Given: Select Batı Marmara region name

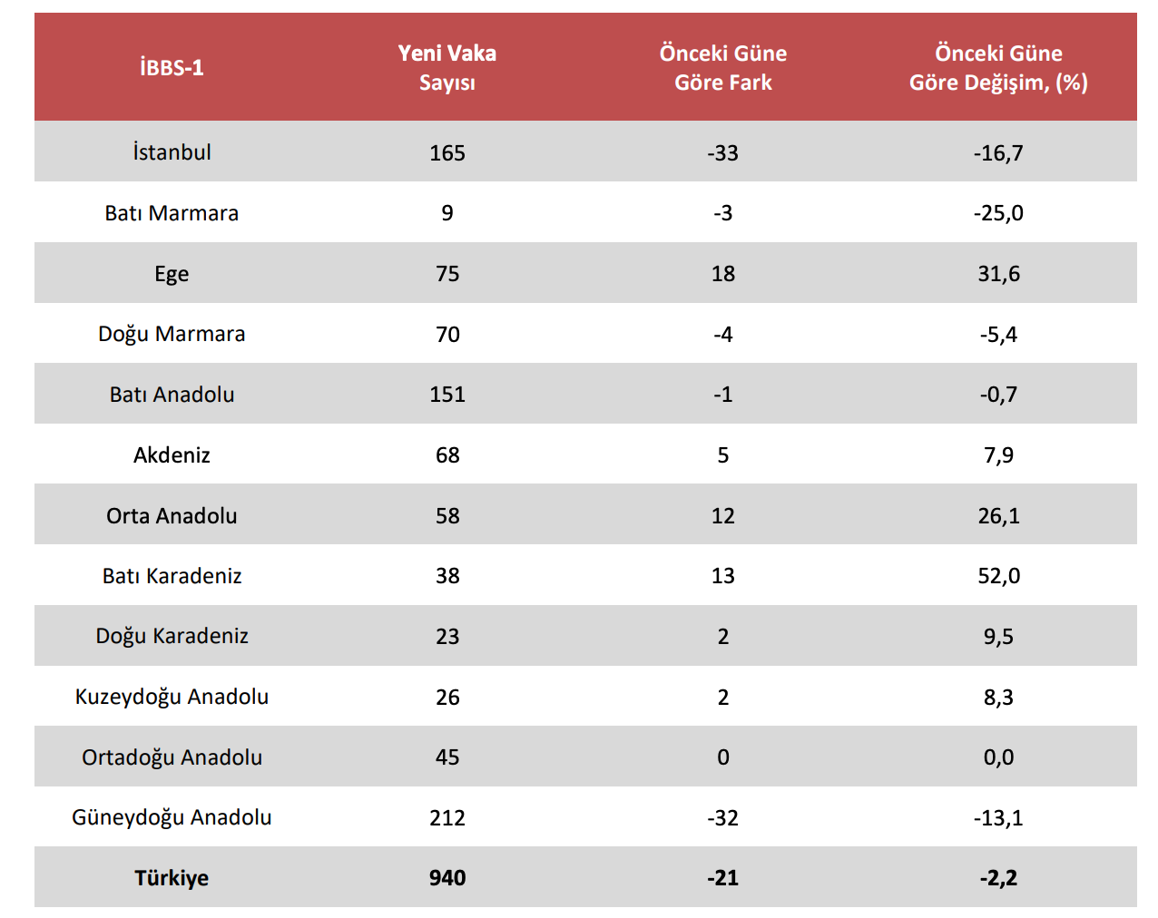Looking at the screenshot, I should pos(172,213).
